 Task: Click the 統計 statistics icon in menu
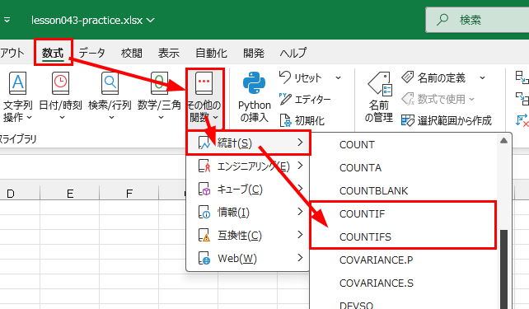(204, 143)
